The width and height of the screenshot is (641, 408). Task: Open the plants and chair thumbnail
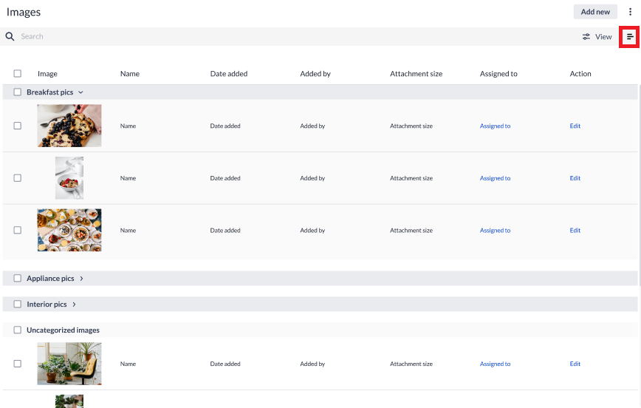[69, 364]
